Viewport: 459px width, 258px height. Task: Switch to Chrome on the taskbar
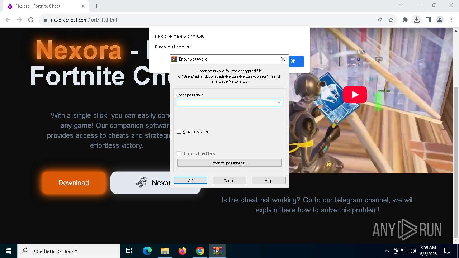[200, 251]
